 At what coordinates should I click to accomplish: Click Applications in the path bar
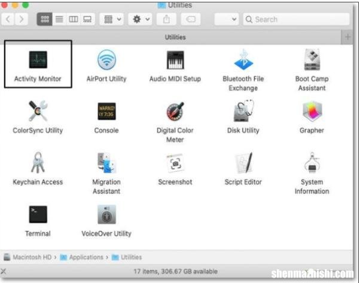[82, 257]
